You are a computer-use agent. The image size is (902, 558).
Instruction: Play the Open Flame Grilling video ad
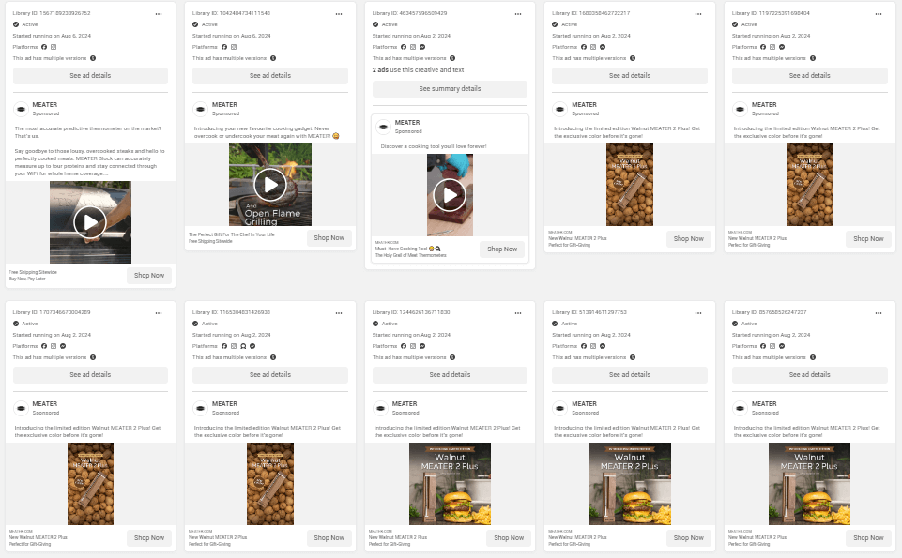click(269, 185)
